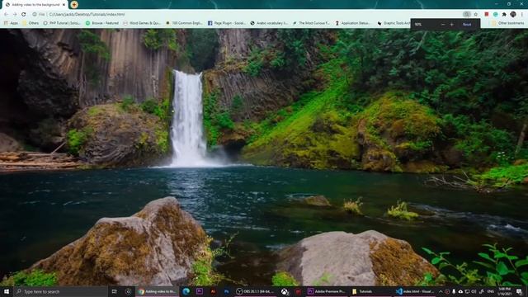Click the red round taskbar app icon
The width and height of the screenshot is (528, 297).
click(x=299, y=291)
